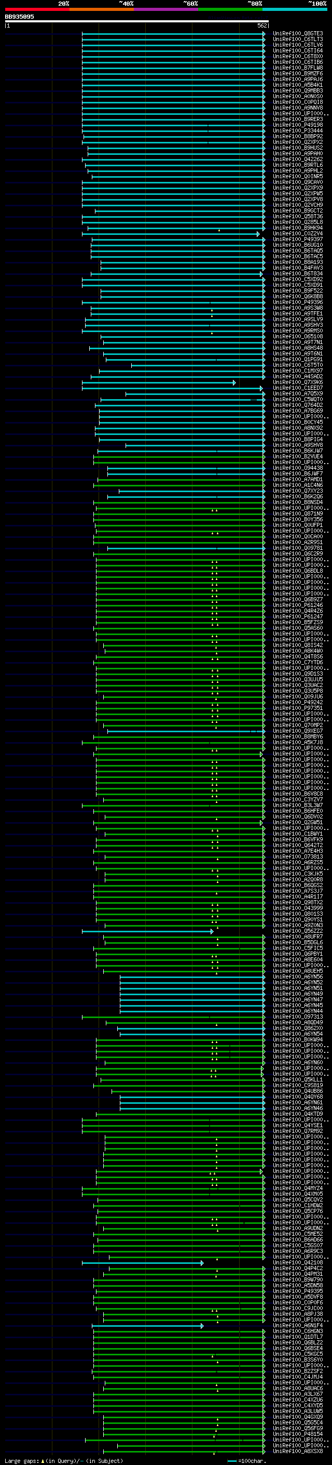This screenshot has width=332, height=1465.
Task: Open hit UniRef100_C6TLT3
Action: [x=298, y=39]
